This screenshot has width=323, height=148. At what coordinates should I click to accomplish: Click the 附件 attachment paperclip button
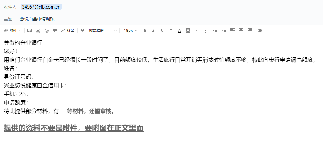click(10, 31)
